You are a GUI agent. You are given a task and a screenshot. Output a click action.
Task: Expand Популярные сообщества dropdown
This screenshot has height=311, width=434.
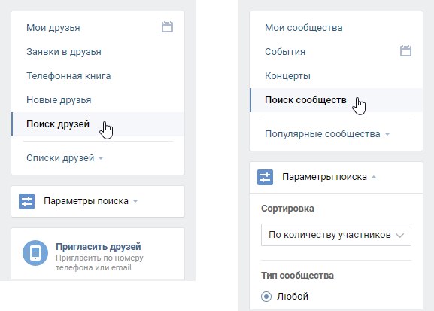[x=327, y=134]
